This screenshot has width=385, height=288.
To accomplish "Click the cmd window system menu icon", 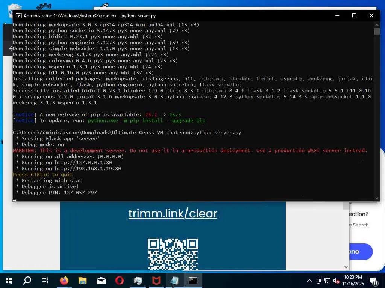I will pyautogui.click(x=18, y=16).
